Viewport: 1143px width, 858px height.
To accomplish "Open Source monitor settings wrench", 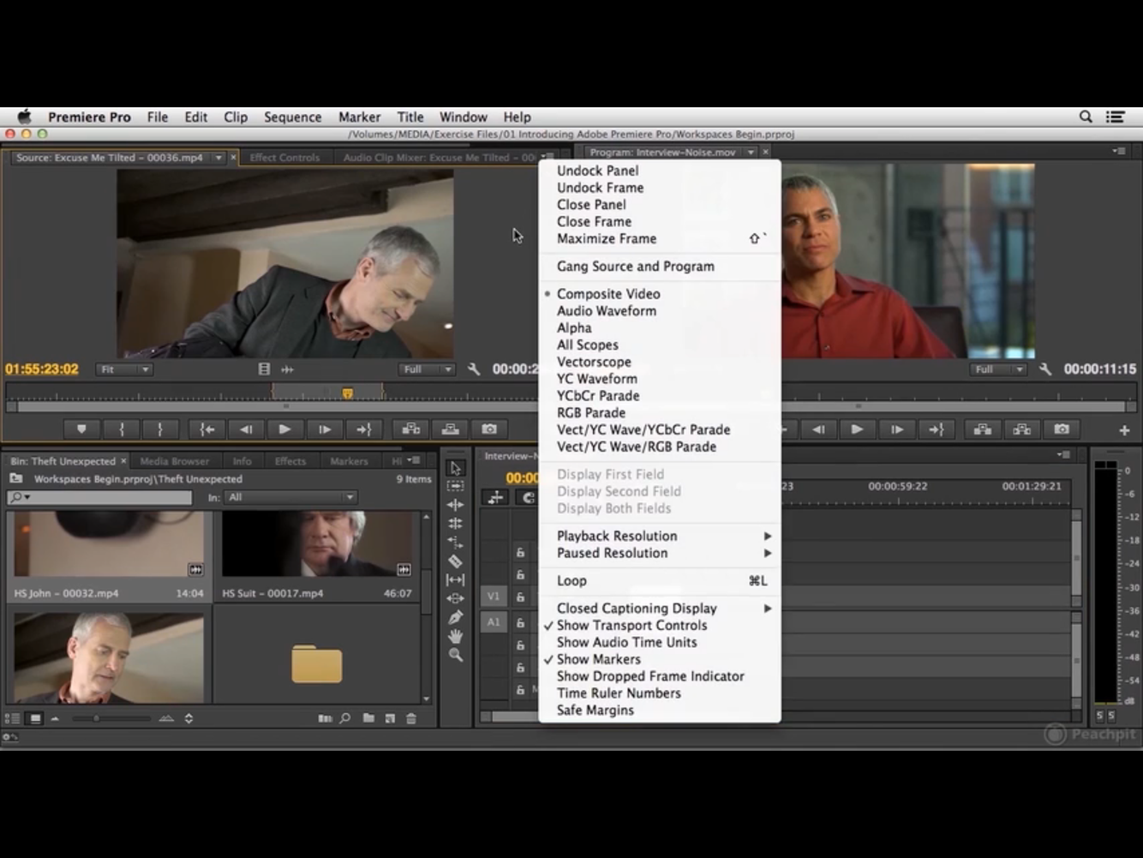I will [474, 369].
